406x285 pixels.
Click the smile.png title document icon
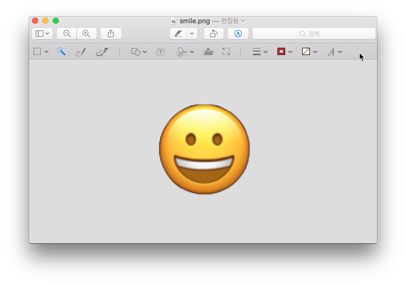pyautogui.click(x=174, y=21)
